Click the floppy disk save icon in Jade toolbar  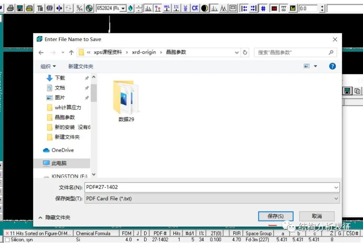coord(20,8)
